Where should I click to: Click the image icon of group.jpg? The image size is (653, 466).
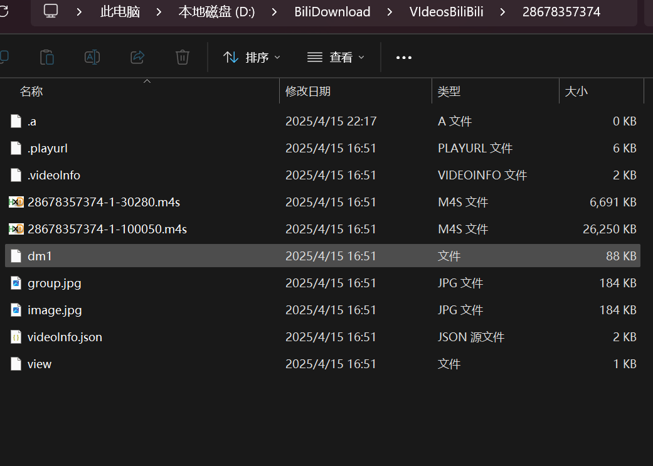click(16, 283)
